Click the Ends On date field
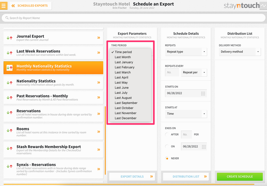267x186 pixels. coord(194,147)
